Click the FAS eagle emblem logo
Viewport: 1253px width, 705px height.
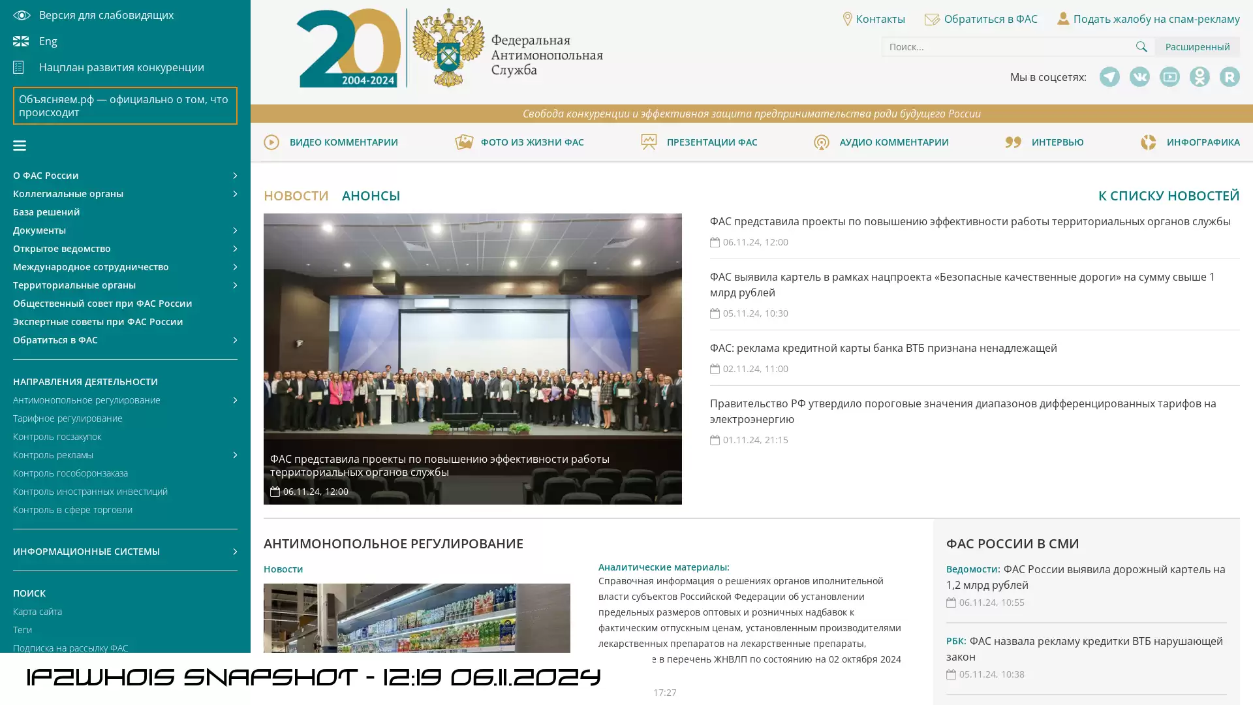point(448,48)
